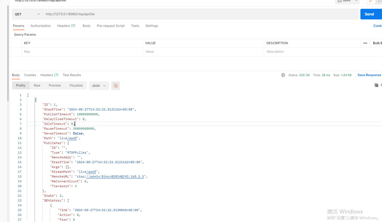382x222 pixels.
Task: Click the Size 1.43 KB indicator
Action: coord(342,75)
